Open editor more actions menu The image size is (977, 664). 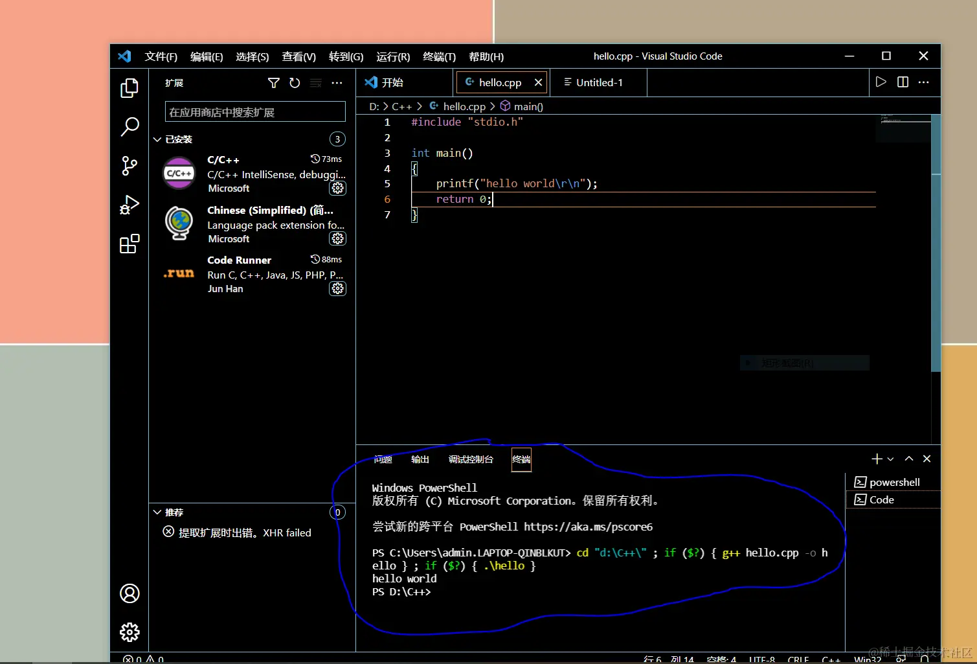[924, 82]
